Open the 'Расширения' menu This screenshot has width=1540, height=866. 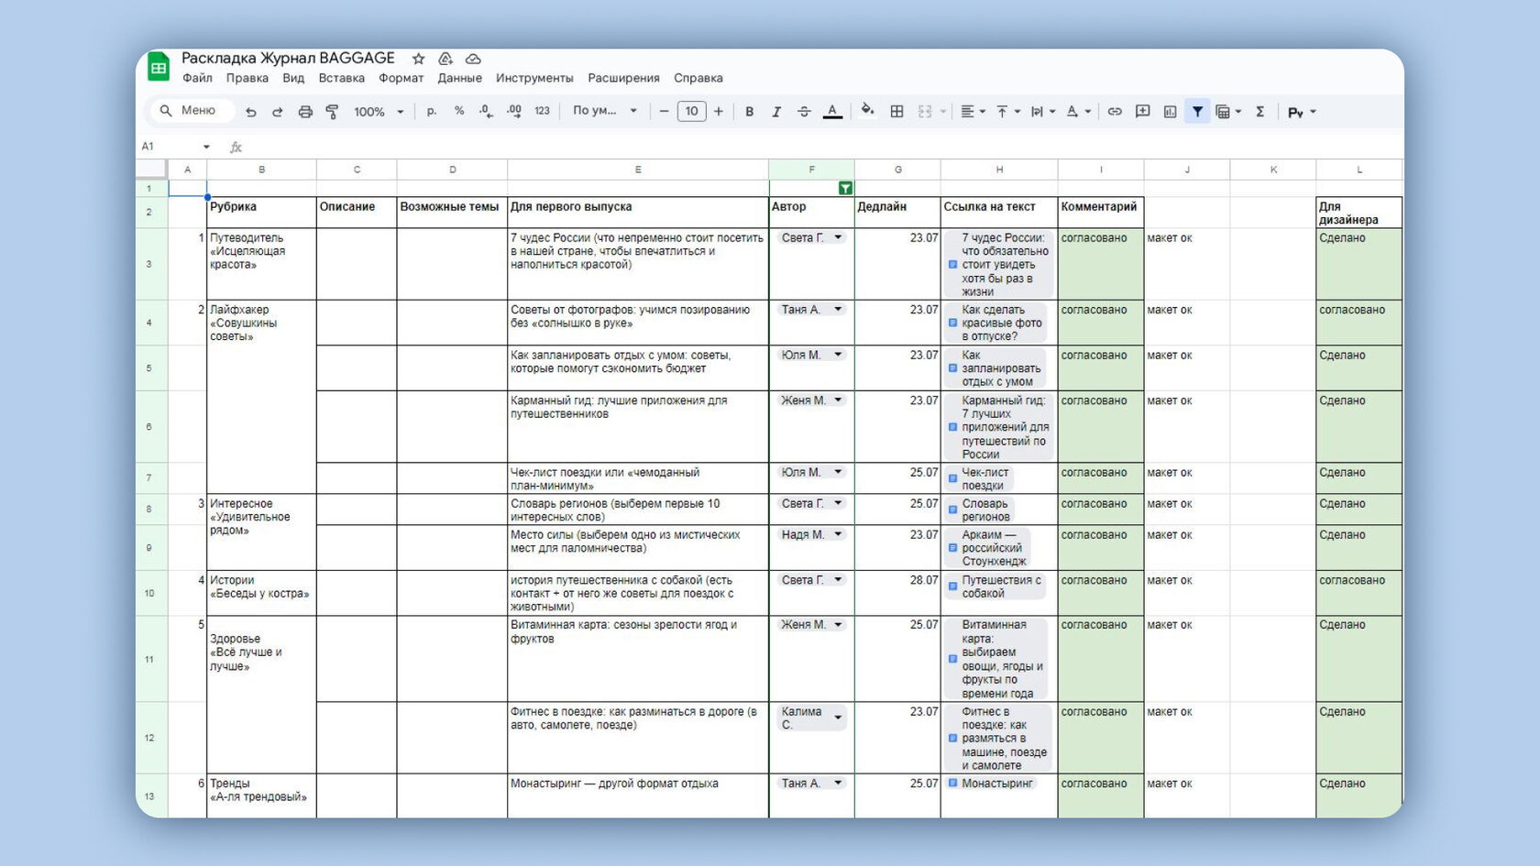[623, 78]
